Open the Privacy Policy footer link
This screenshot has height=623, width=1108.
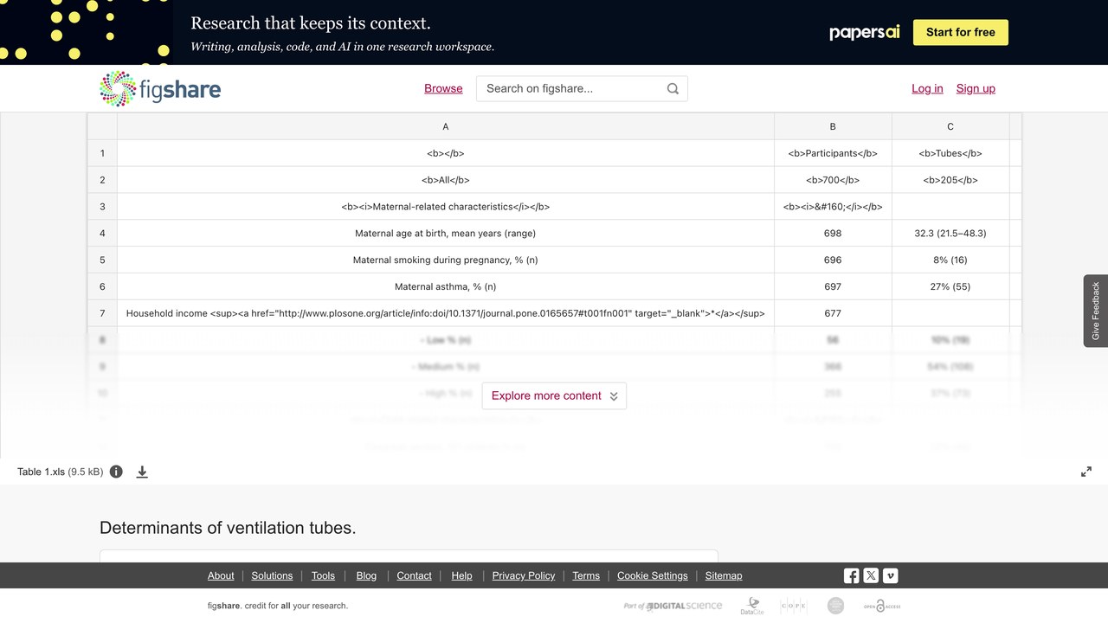point(524,575)
